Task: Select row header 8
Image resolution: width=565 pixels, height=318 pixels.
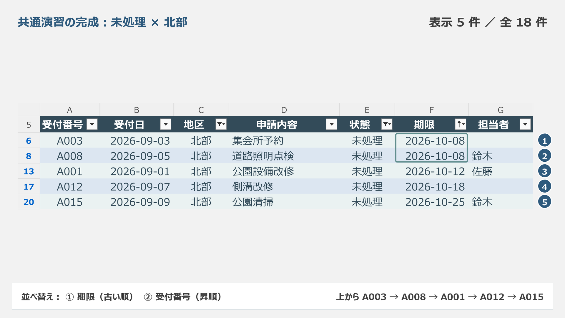Action: pyautogui.click(x=29, y=156)
